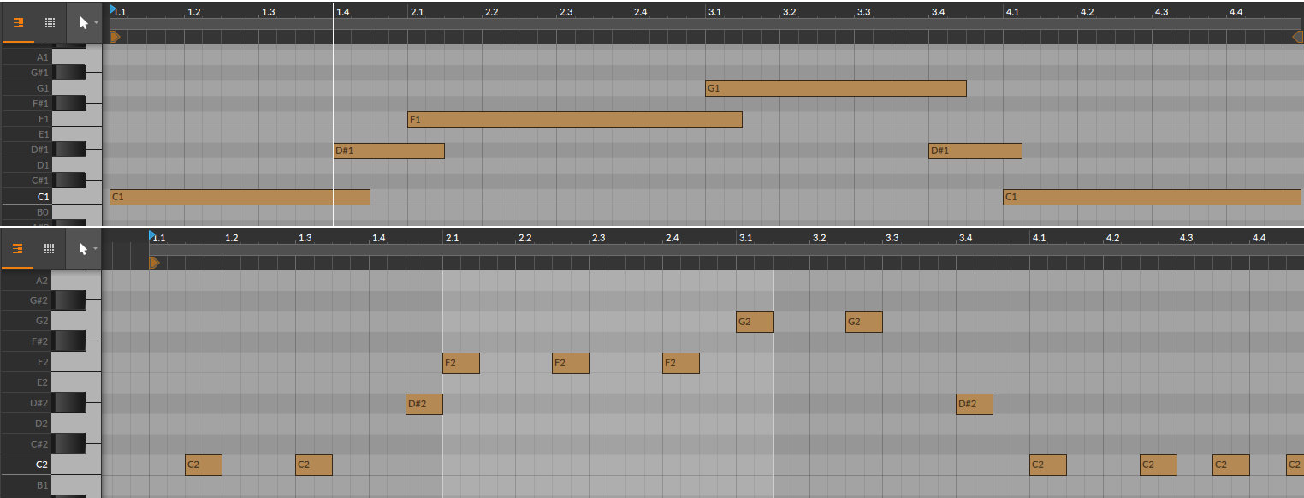1304x498 pixels.
Task: Click 1.4 on the upper timeline ruler
Action: point(342,12)
